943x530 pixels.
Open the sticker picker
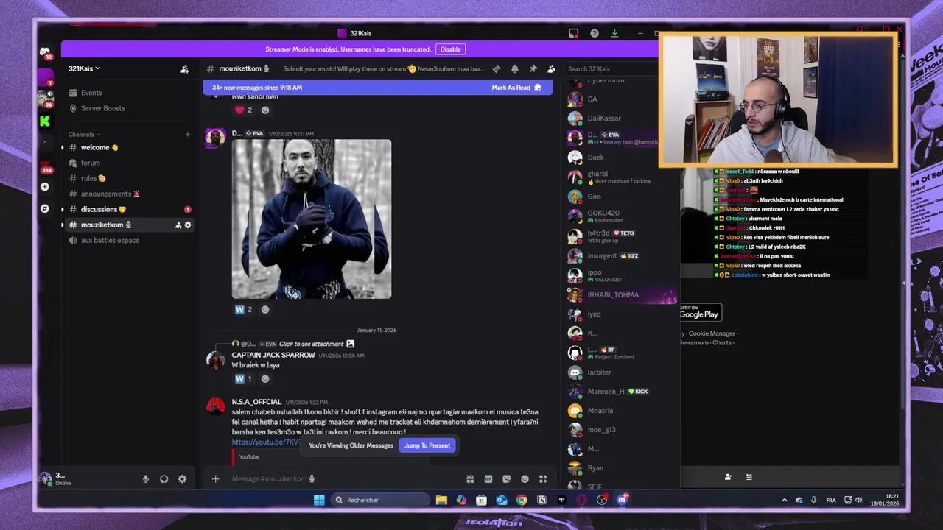(506, 479)
